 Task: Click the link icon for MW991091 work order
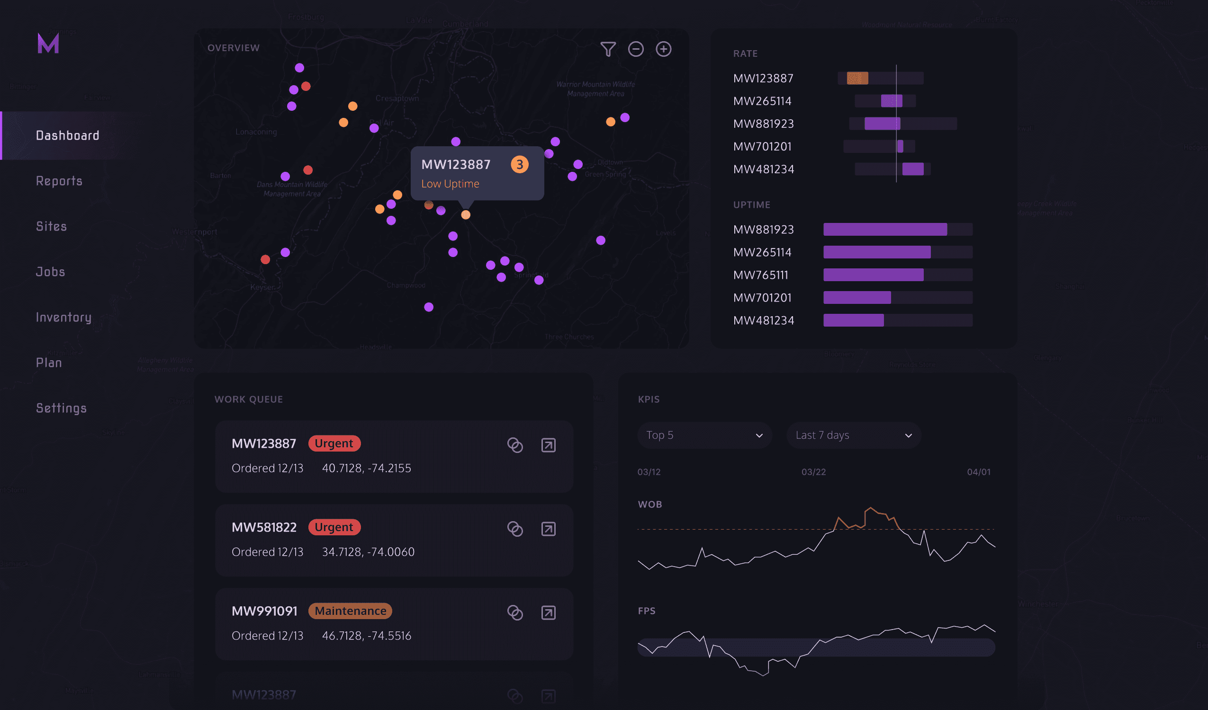coord(515,613)
